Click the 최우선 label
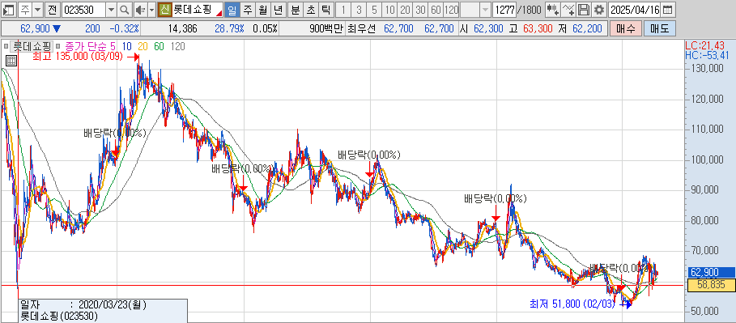This screenshot has width=736, height=323. coord(361,28)
